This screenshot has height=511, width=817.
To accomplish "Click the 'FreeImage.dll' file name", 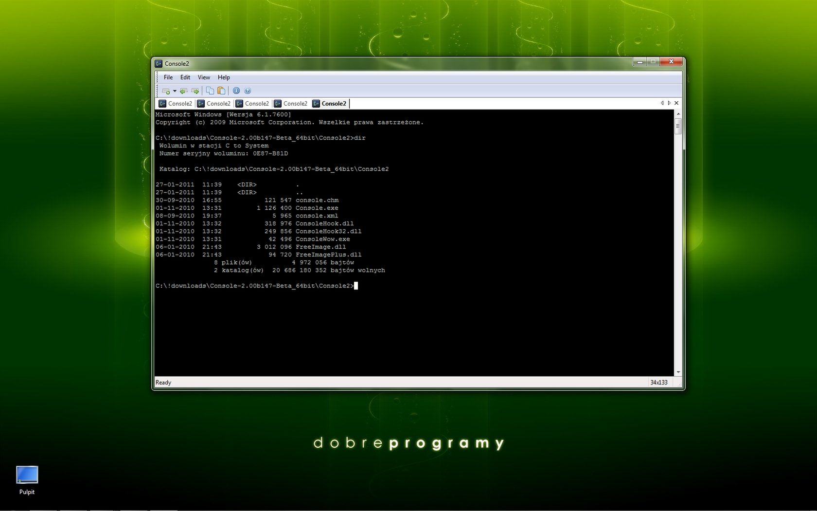I will pyautogui.click(x=321, y=247).
